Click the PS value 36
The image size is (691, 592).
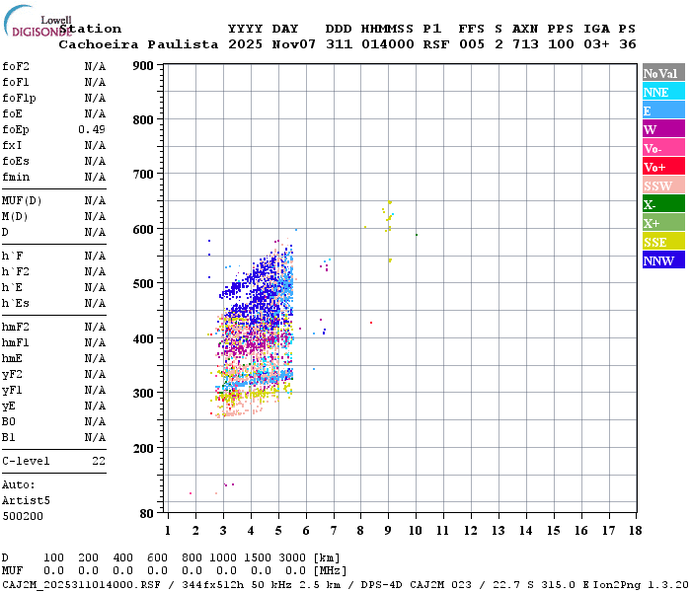(x=627, y=44)
